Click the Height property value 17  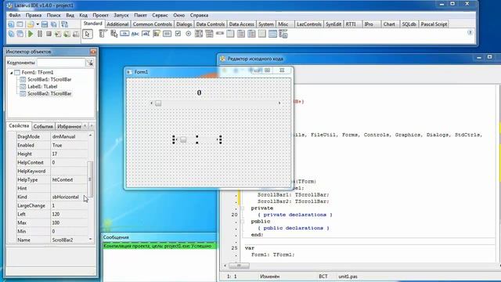coord(69,154)
